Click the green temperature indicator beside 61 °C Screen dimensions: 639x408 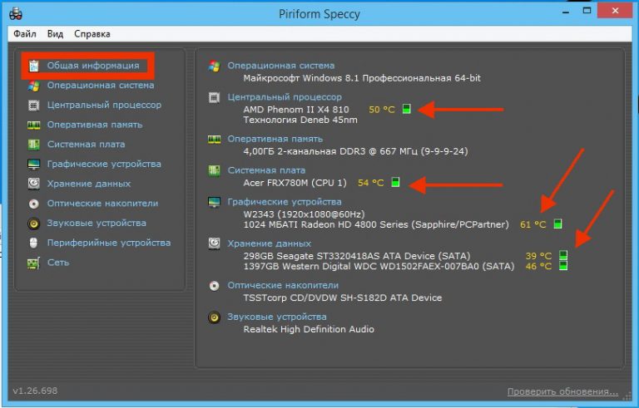[x=557, y=224]
